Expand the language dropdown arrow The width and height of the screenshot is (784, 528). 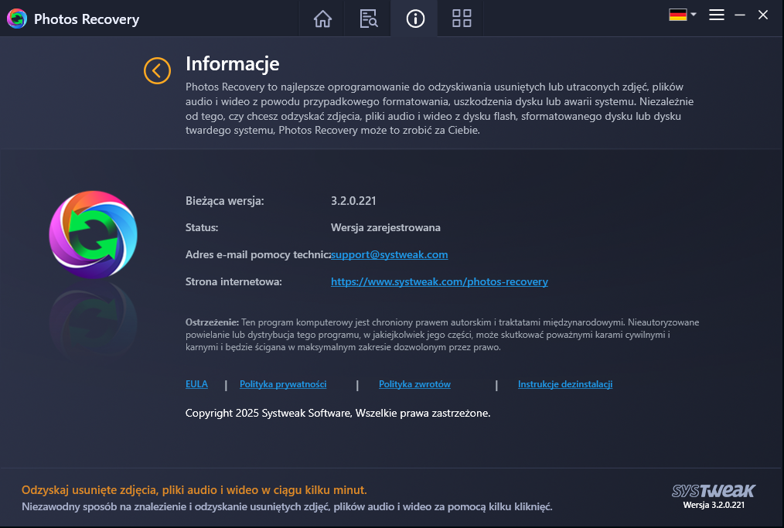694,15
